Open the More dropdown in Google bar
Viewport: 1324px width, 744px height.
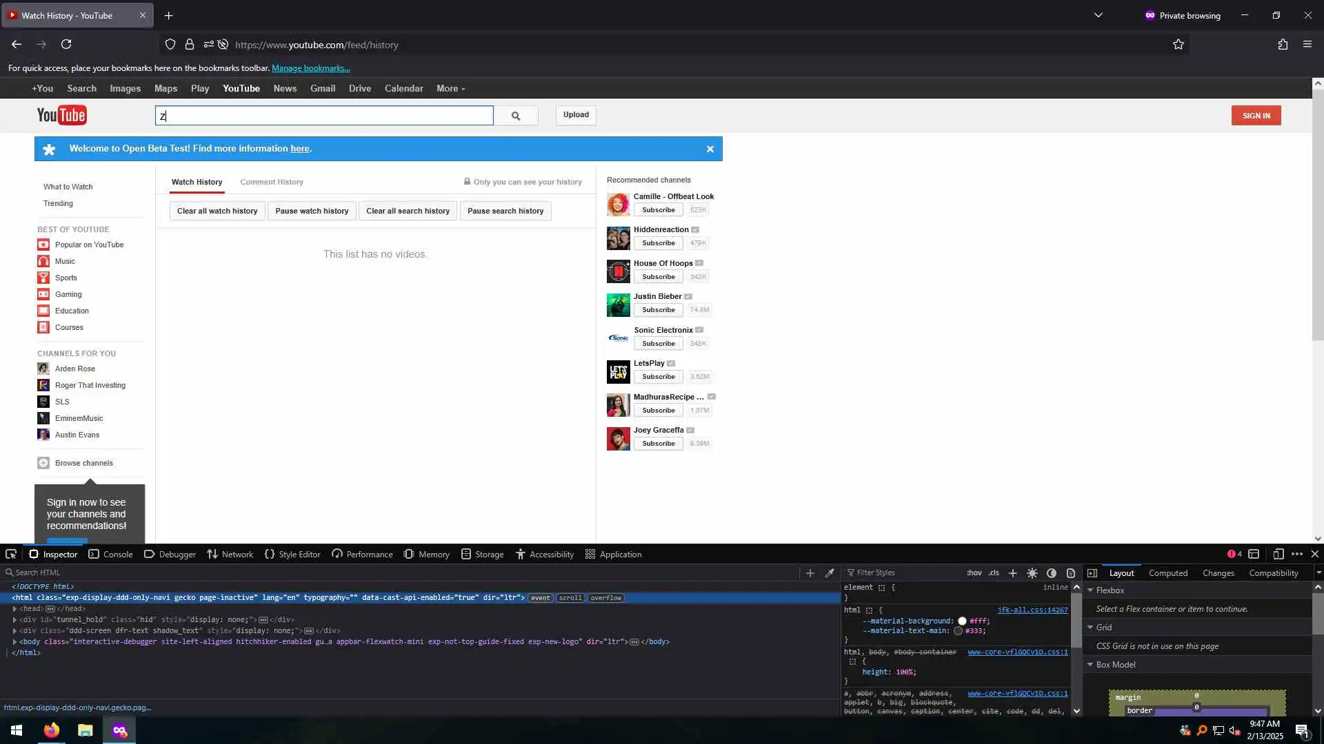[450, 89]
